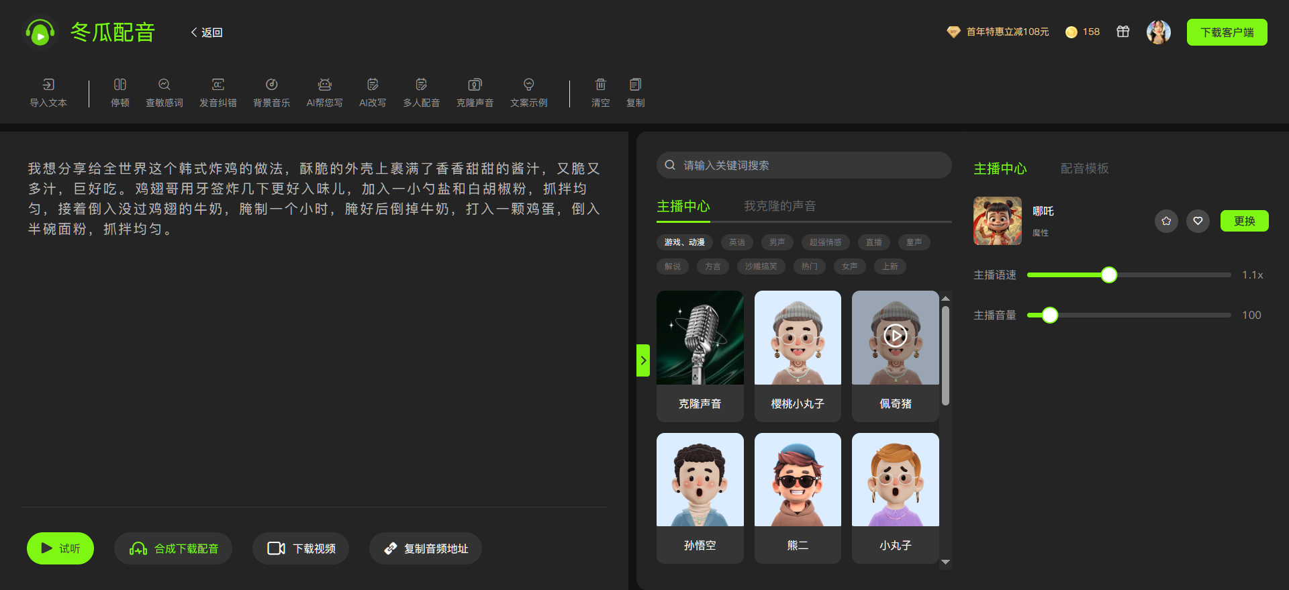Click the 魔性 label under 哪吒
Screen dimensions: 1289x590
point(1041,233)
